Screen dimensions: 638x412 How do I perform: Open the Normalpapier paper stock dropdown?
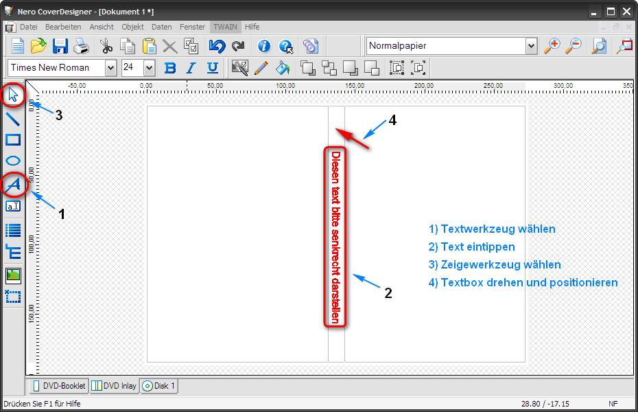[531, 46]
